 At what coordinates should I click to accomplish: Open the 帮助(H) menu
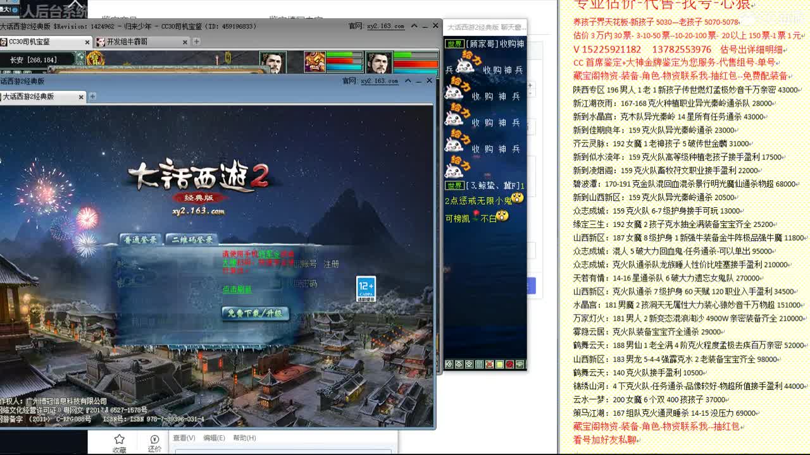click(x=244, y=438)
